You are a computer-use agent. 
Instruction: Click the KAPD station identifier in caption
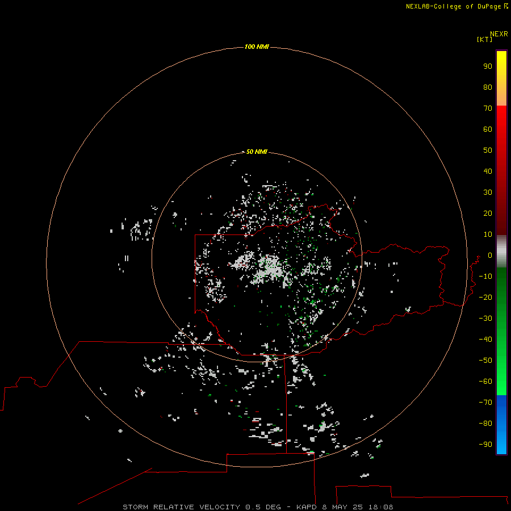click(307, 507)
